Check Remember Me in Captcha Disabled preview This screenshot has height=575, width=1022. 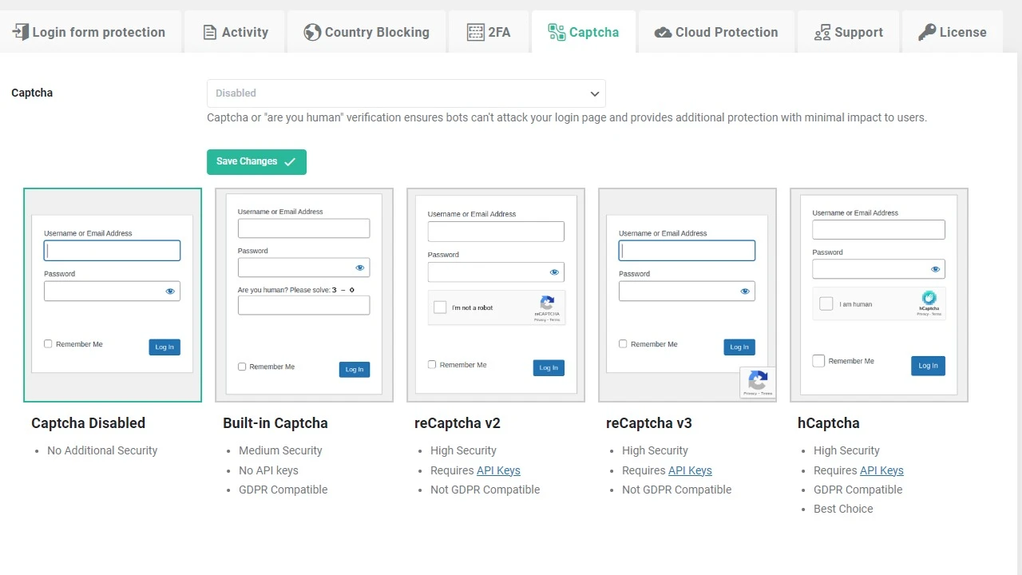click(x=48, y=344)
